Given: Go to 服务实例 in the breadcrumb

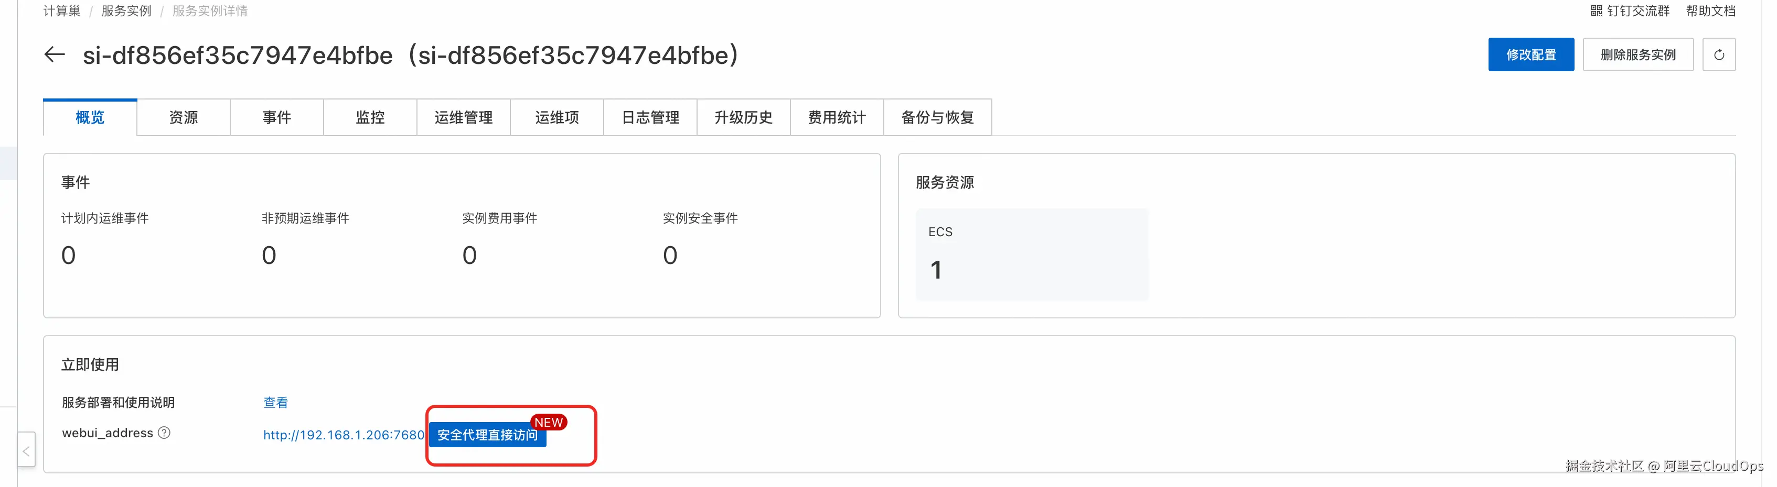Looking at the screenshot, I should click(x=126, y=11).
